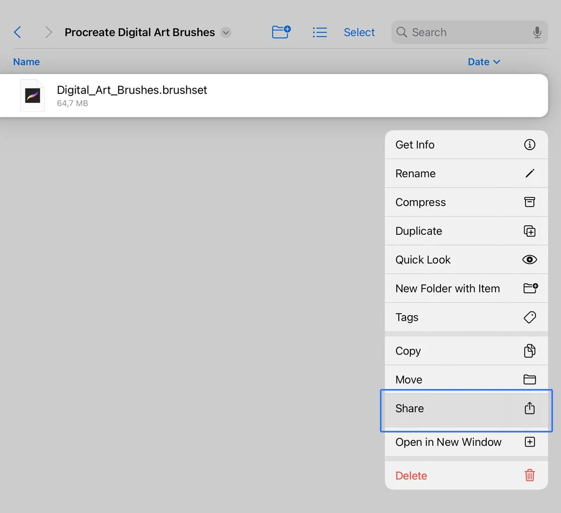Open the Procreate brushset file thumbnail
The height and width of the screenshot is (513, 561).
[32, 96]
